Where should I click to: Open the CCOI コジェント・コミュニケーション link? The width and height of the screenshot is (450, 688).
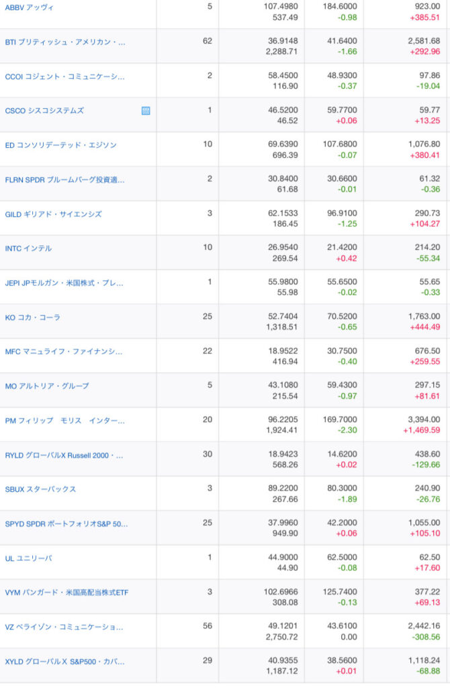coord(64,77)
